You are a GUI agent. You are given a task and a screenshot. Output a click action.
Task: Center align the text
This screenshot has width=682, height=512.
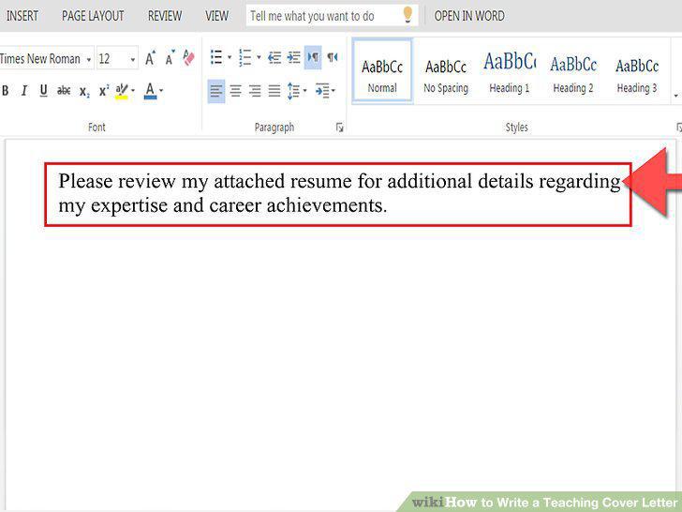point(236,91)
